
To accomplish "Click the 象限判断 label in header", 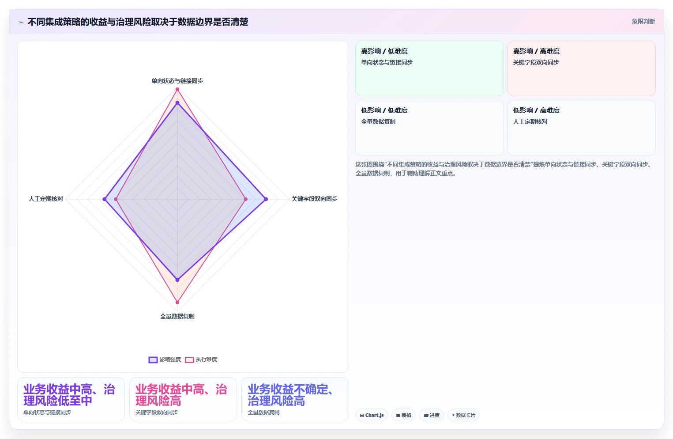I will click(643, 21).
